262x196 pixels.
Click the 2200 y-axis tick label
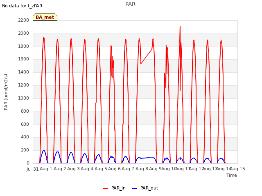point(24,20)
